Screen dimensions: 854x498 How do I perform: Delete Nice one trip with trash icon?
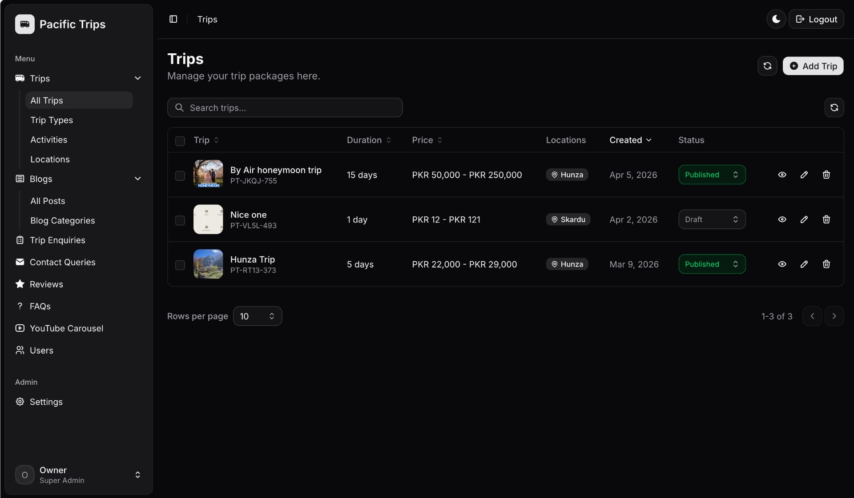coord(826,219)
